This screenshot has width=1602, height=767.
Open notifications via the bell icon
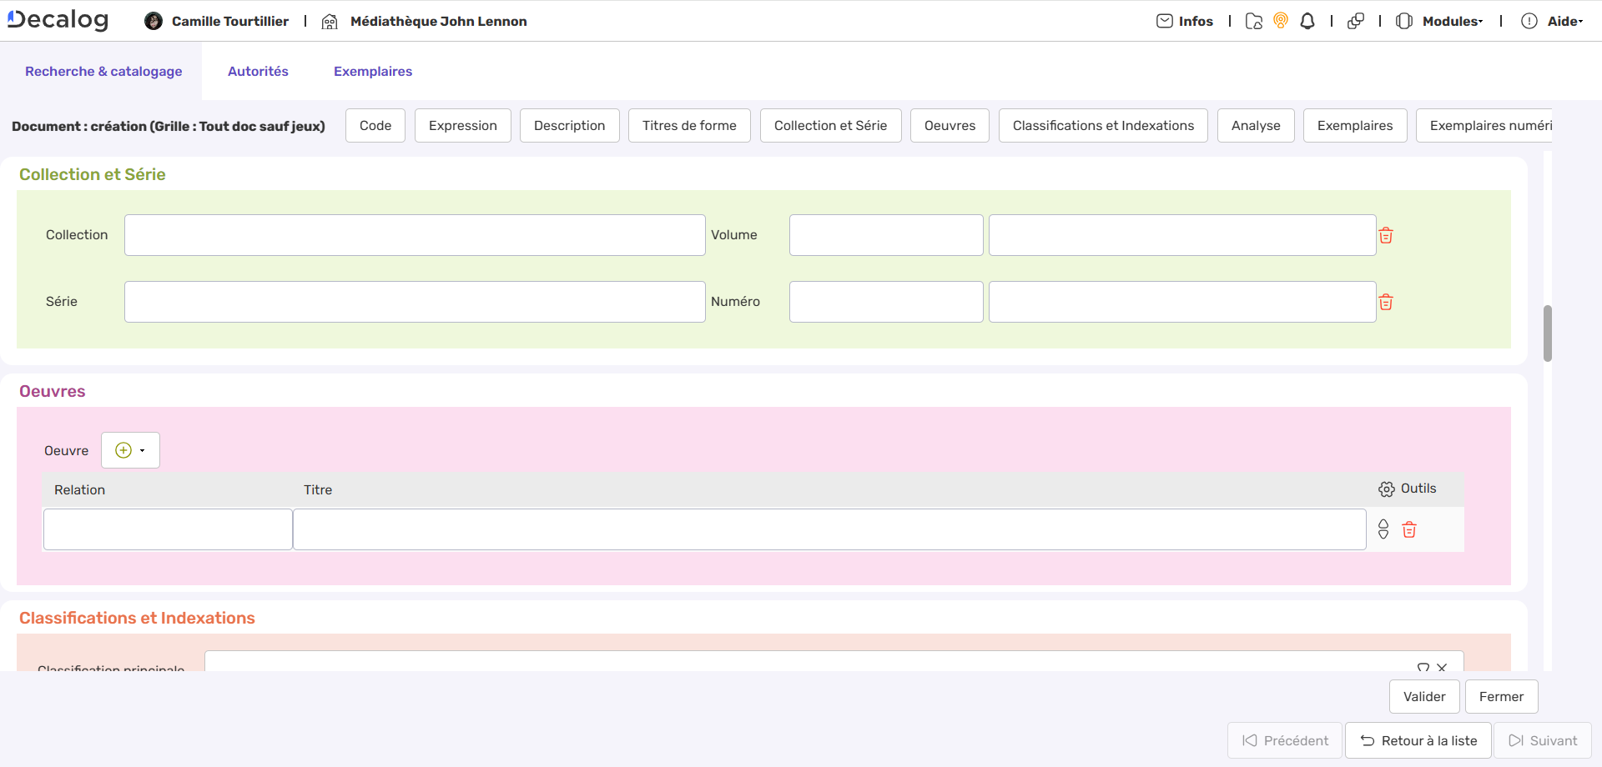[1307, 21]
